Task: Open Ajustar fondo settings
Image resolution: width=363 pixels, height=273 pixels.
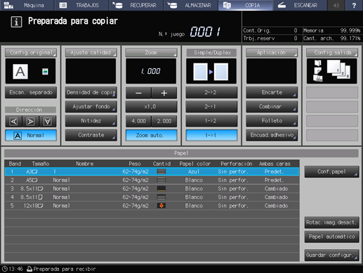Action: tap(91, 107)
